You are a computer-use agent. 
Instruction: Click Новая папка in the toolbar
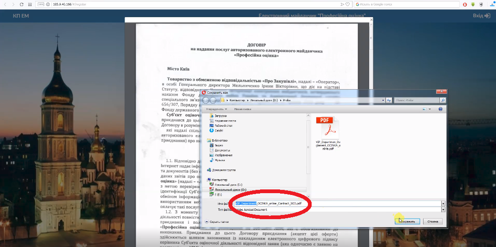click(x=242, y=109)
